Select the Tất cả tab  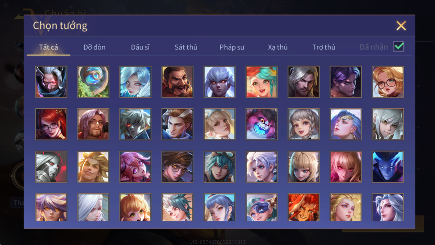click(x=49, y=47)
